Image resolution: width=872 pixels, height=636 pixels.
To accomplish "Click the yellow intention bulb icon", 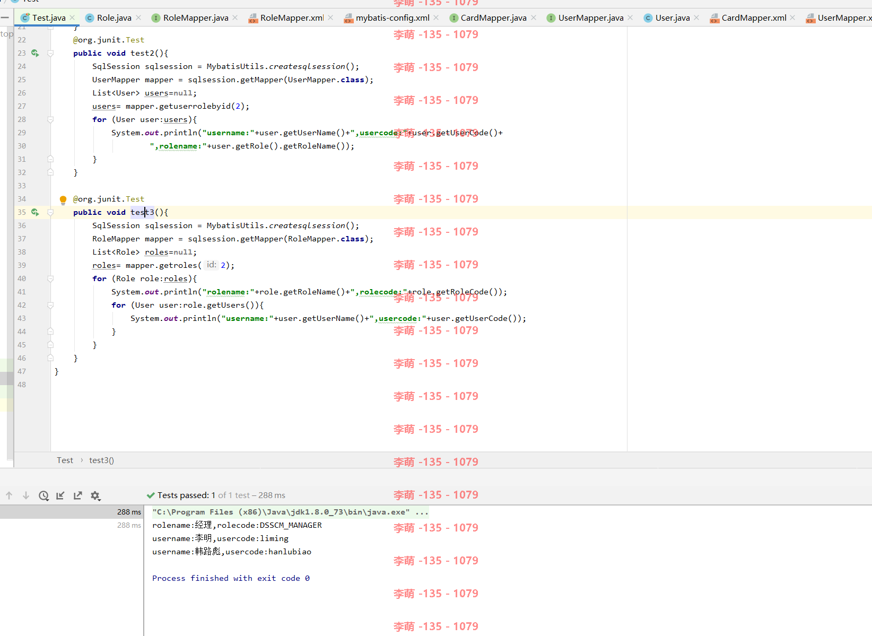I will point(63,199).
